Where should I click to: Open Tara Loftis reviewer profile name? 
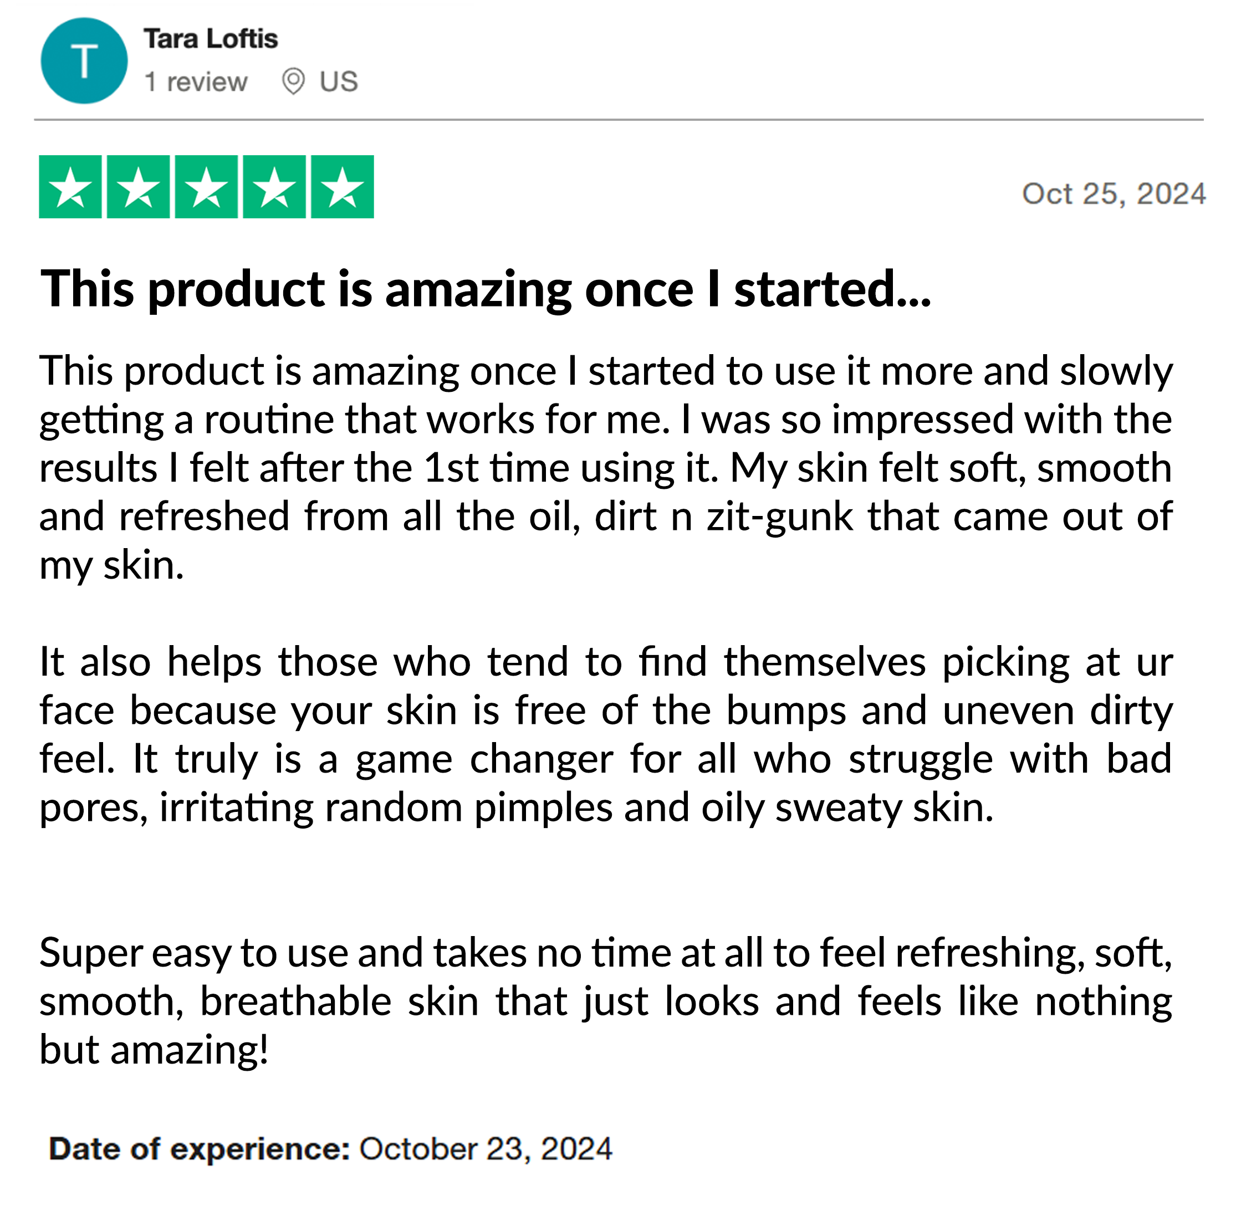tap(211, 39)
